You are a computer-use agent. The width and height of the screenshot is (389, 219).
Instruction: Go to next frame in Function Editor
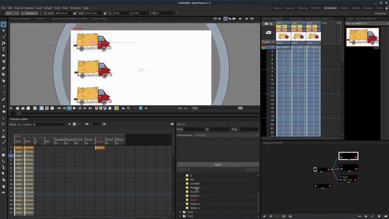tap(104, 124)
